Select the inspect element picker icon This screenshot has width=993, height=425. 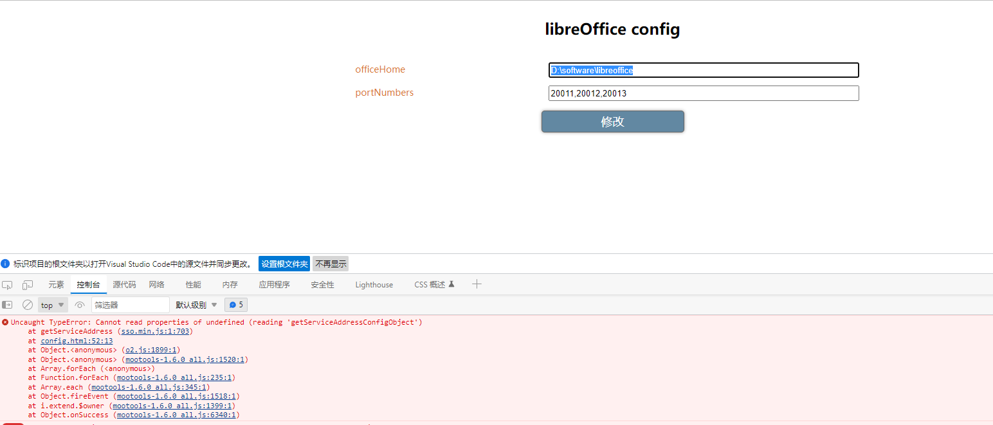[7, 285]
